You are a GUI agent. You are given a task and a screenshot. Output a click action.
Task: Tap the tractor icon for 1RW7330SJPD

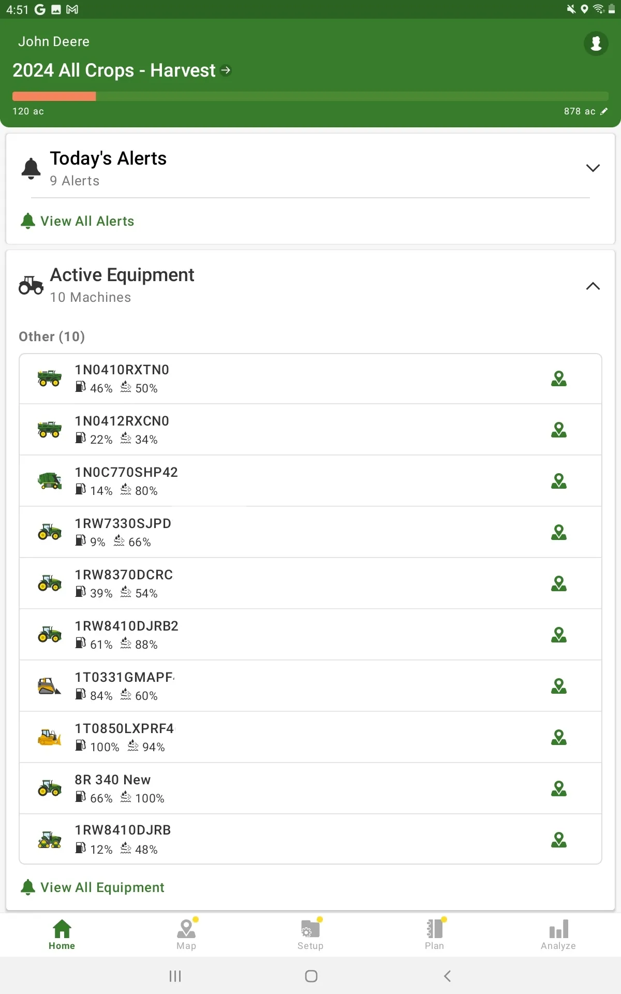coord(50,532)
